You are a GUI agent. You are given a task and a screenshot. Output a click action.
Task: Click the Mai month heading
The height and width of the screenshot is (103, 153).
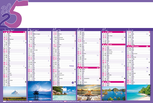click(x=105, y=30)
